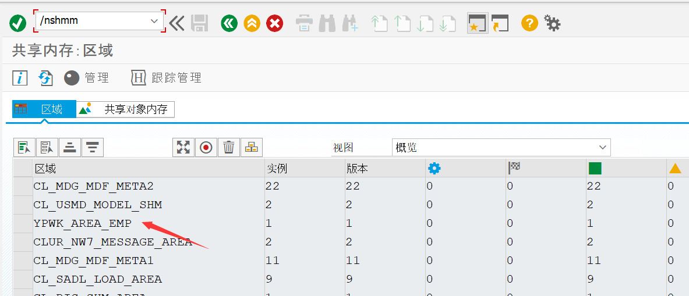
Task: Click the red record circle icon
Action: pyautogui.click(x=206, y=148)
